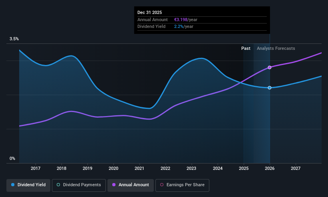Click the teal Dividend Payments circle icon
This screenshot has height=197, width=328.
tap(58, 185)
